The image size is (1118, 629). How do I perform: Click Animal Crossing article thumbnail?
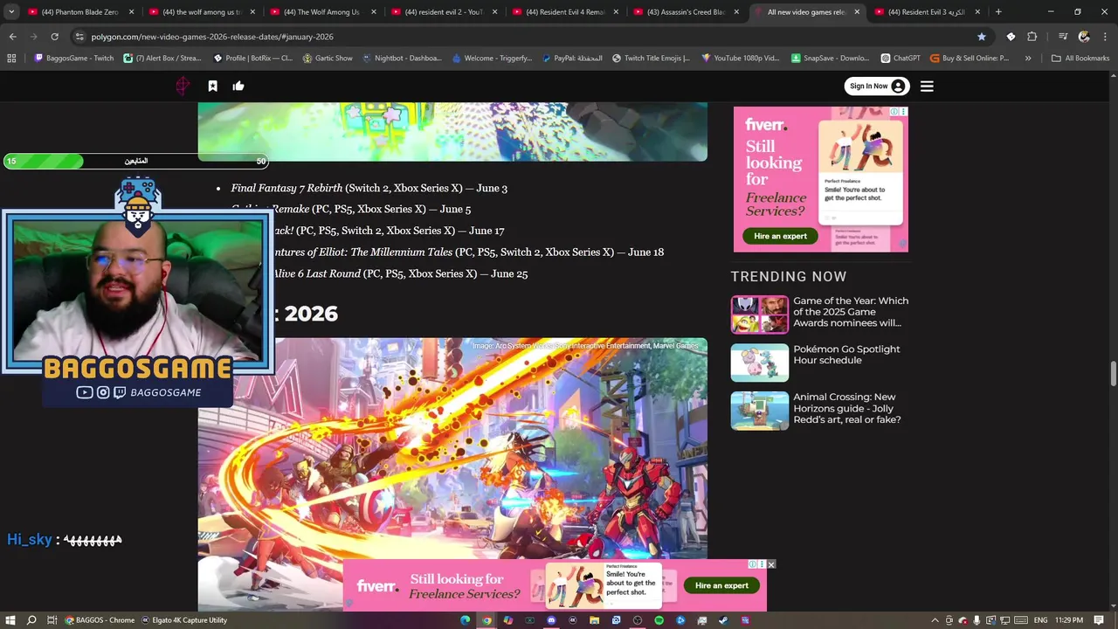[760, 411]
